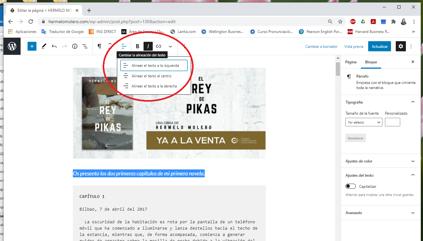This screenshot has height=241, width=423.
Task: Click the Actualizar button
Action: click(x=380, y=47)
